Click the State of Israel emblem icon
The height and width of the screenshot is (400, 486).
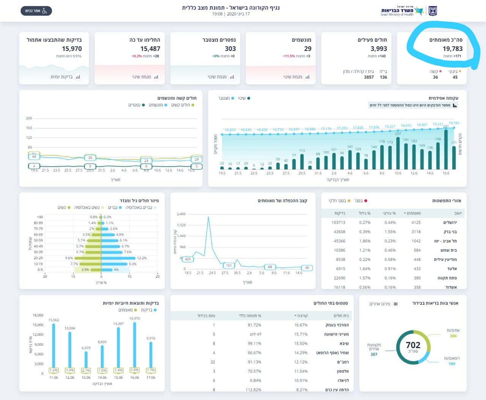pyautogui.click(x=433, y=11)
